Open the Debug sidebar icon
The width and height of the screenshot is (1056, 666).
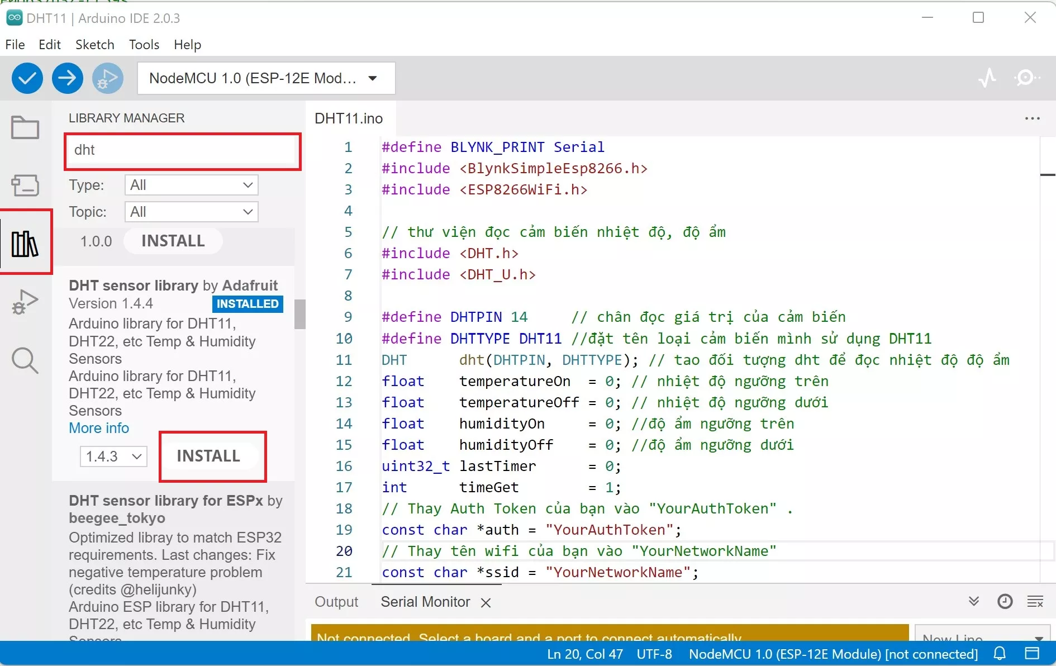point(25,302)
